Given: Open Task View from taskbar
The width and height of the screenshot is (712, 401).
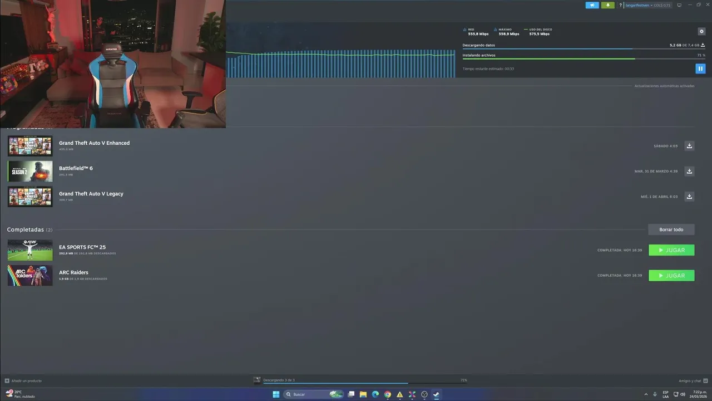Looking at the screenshot, I should (351, 394).
